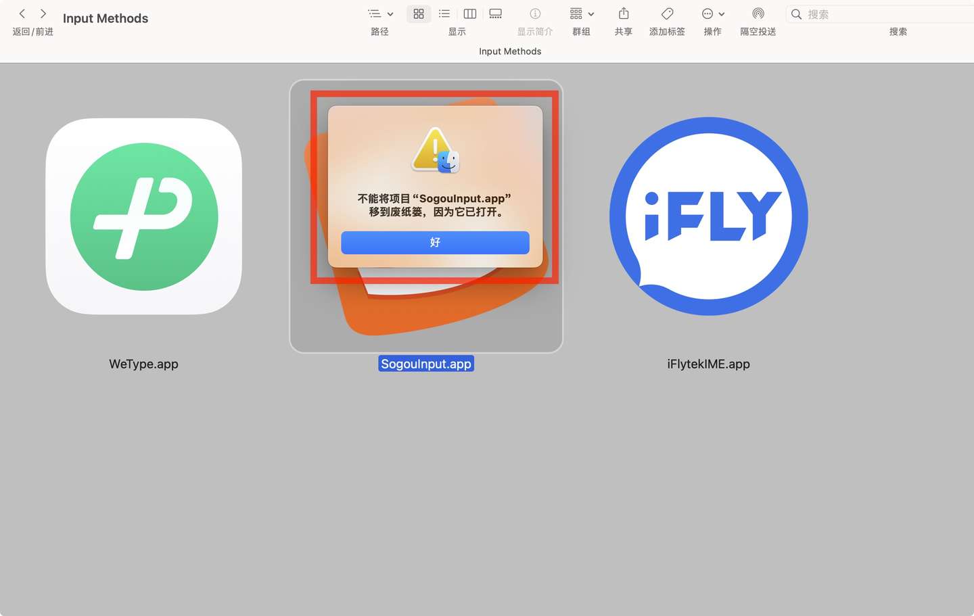The height and width of the screenshot is (616, 974).
Task: Switch to icon grid view
Action: click(419, 14)
